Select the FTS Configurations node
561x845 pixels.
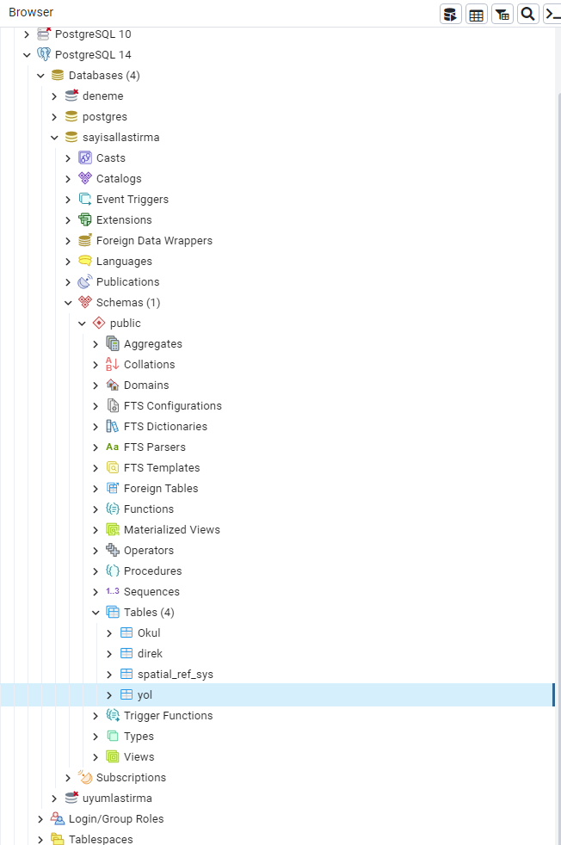tap(172, 406)
